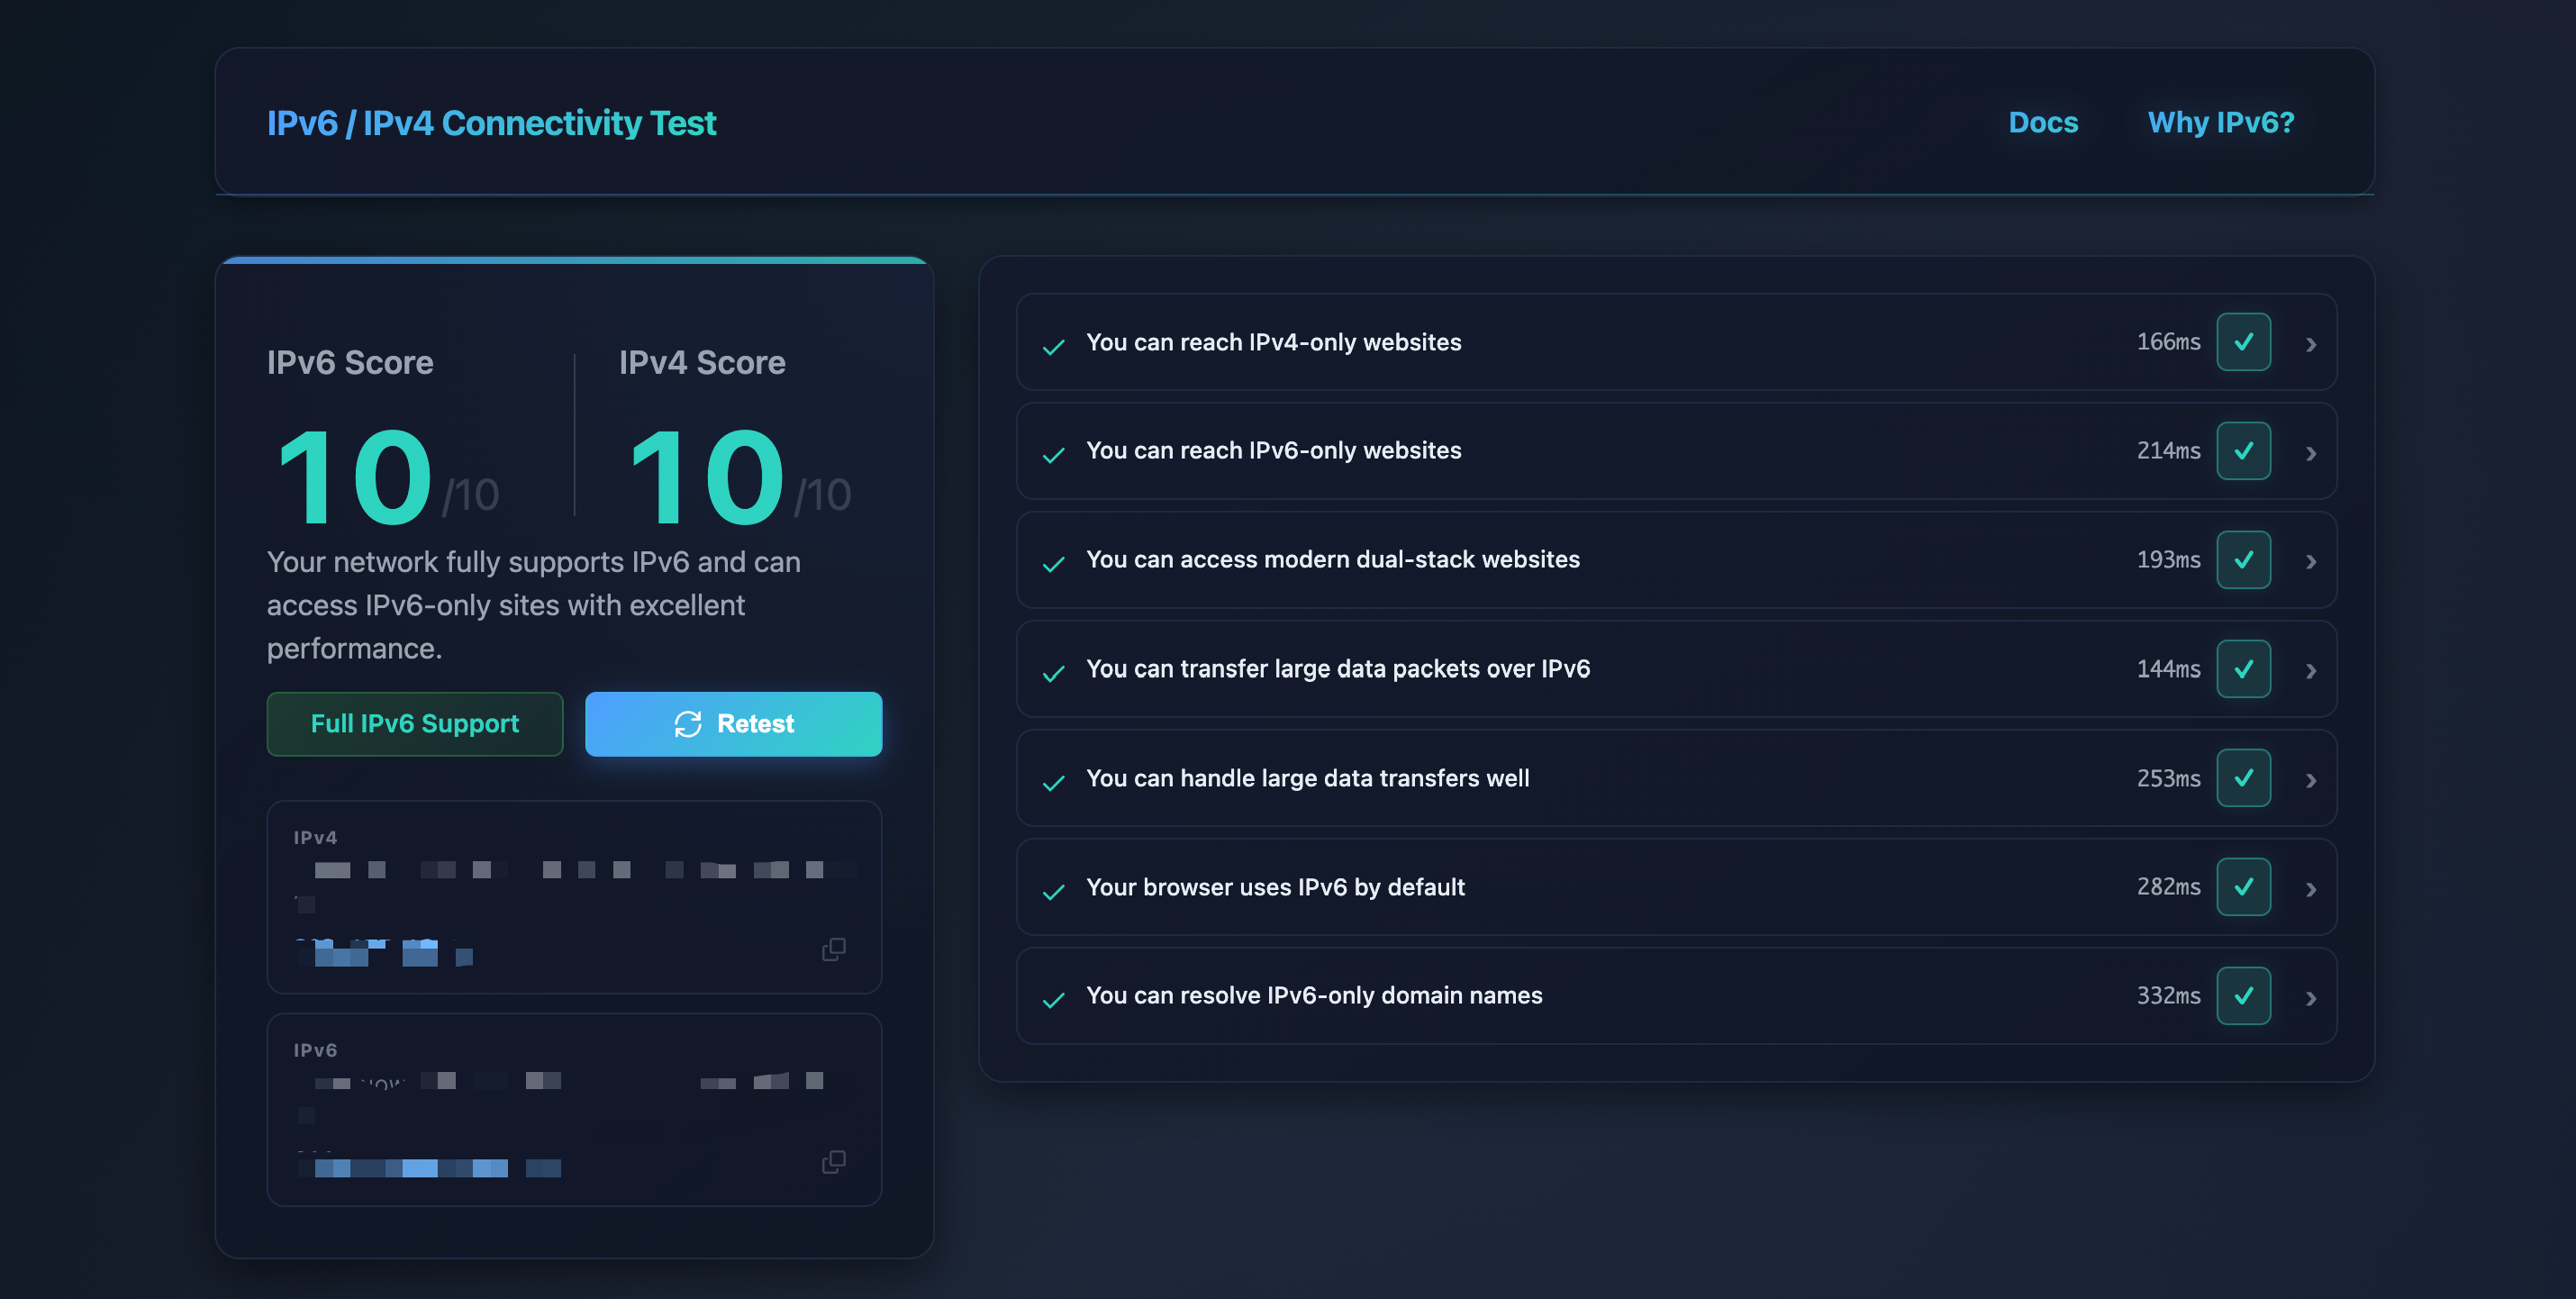Select the checkmark on dual-stack websites result

coord(2245,561)
